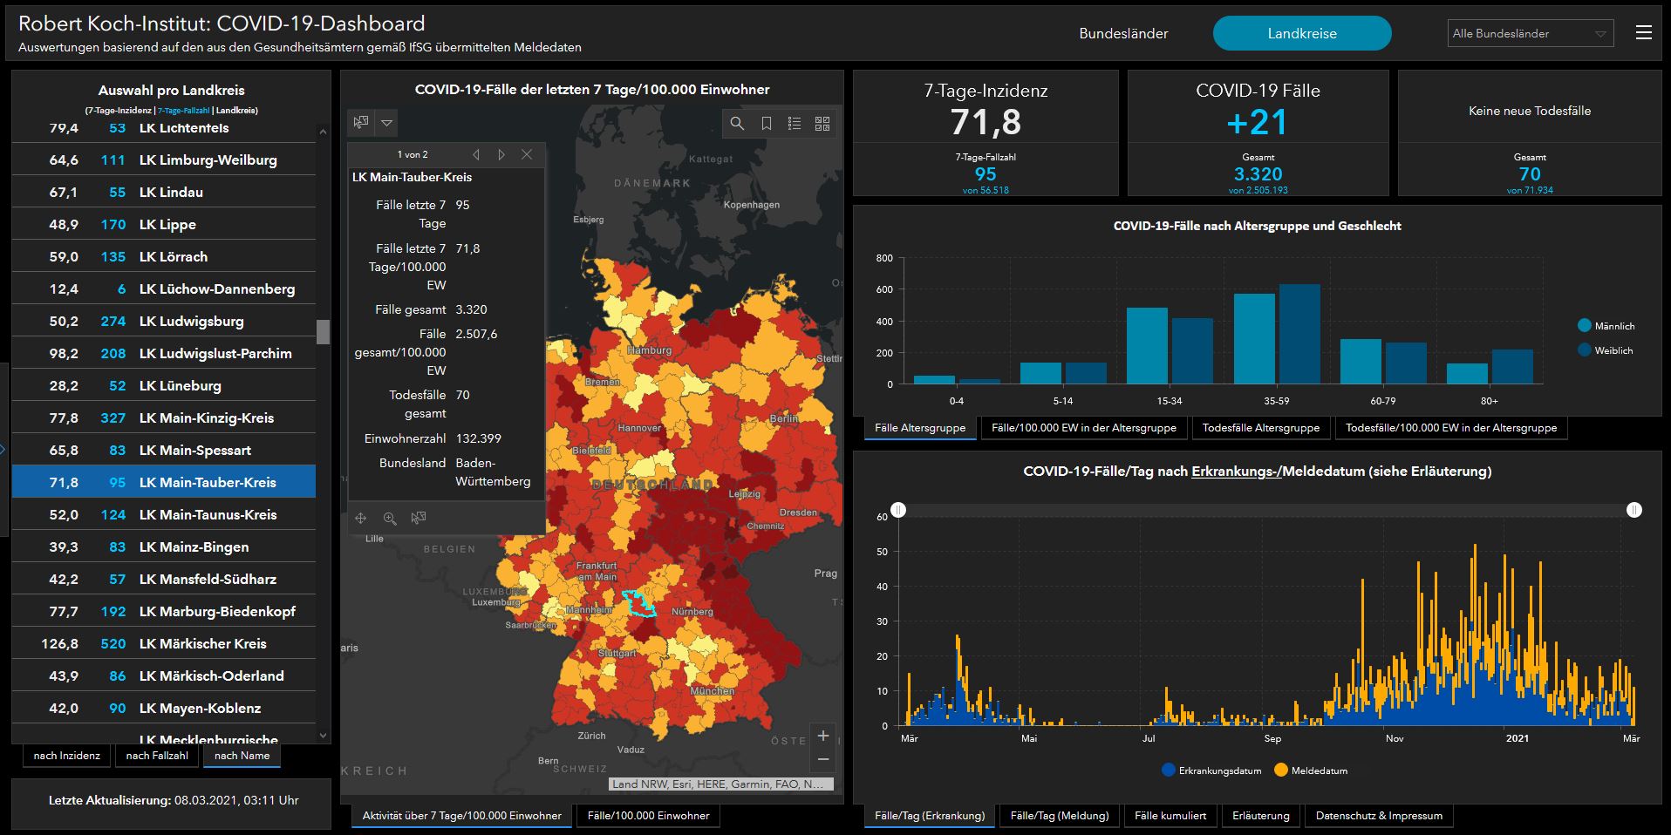The width and height of the screenshot is (1671, 835).
Task: Activate the map feature selection tool
Action: click(361, 123)
